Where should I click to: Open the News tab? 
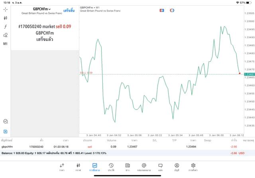tap(127, 167)
